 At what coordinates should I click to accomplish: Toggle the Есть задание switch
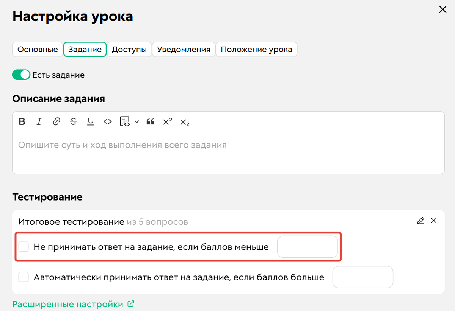[x=21, y=75]
